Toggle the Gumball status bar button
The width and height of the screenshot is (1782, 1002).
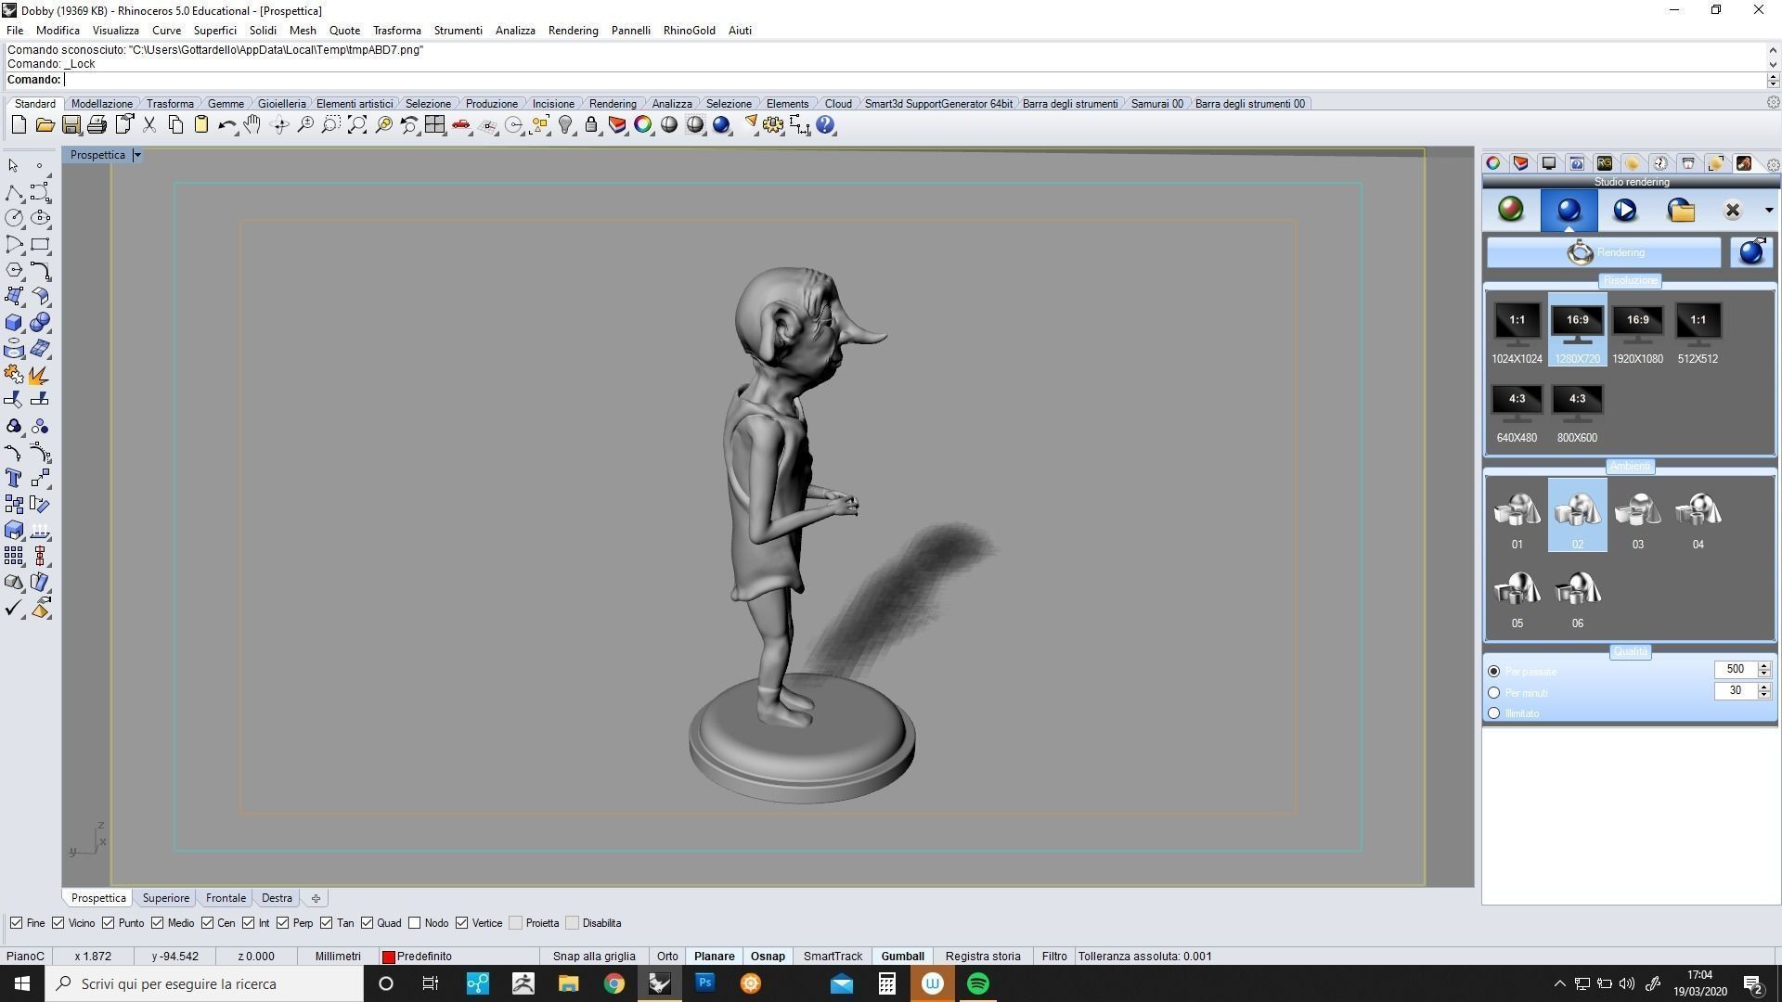(x=902, y=957)
